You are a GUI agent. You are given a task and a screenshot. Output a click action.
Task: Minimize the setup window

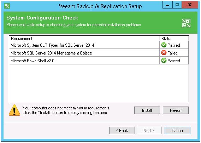[167, 5]
